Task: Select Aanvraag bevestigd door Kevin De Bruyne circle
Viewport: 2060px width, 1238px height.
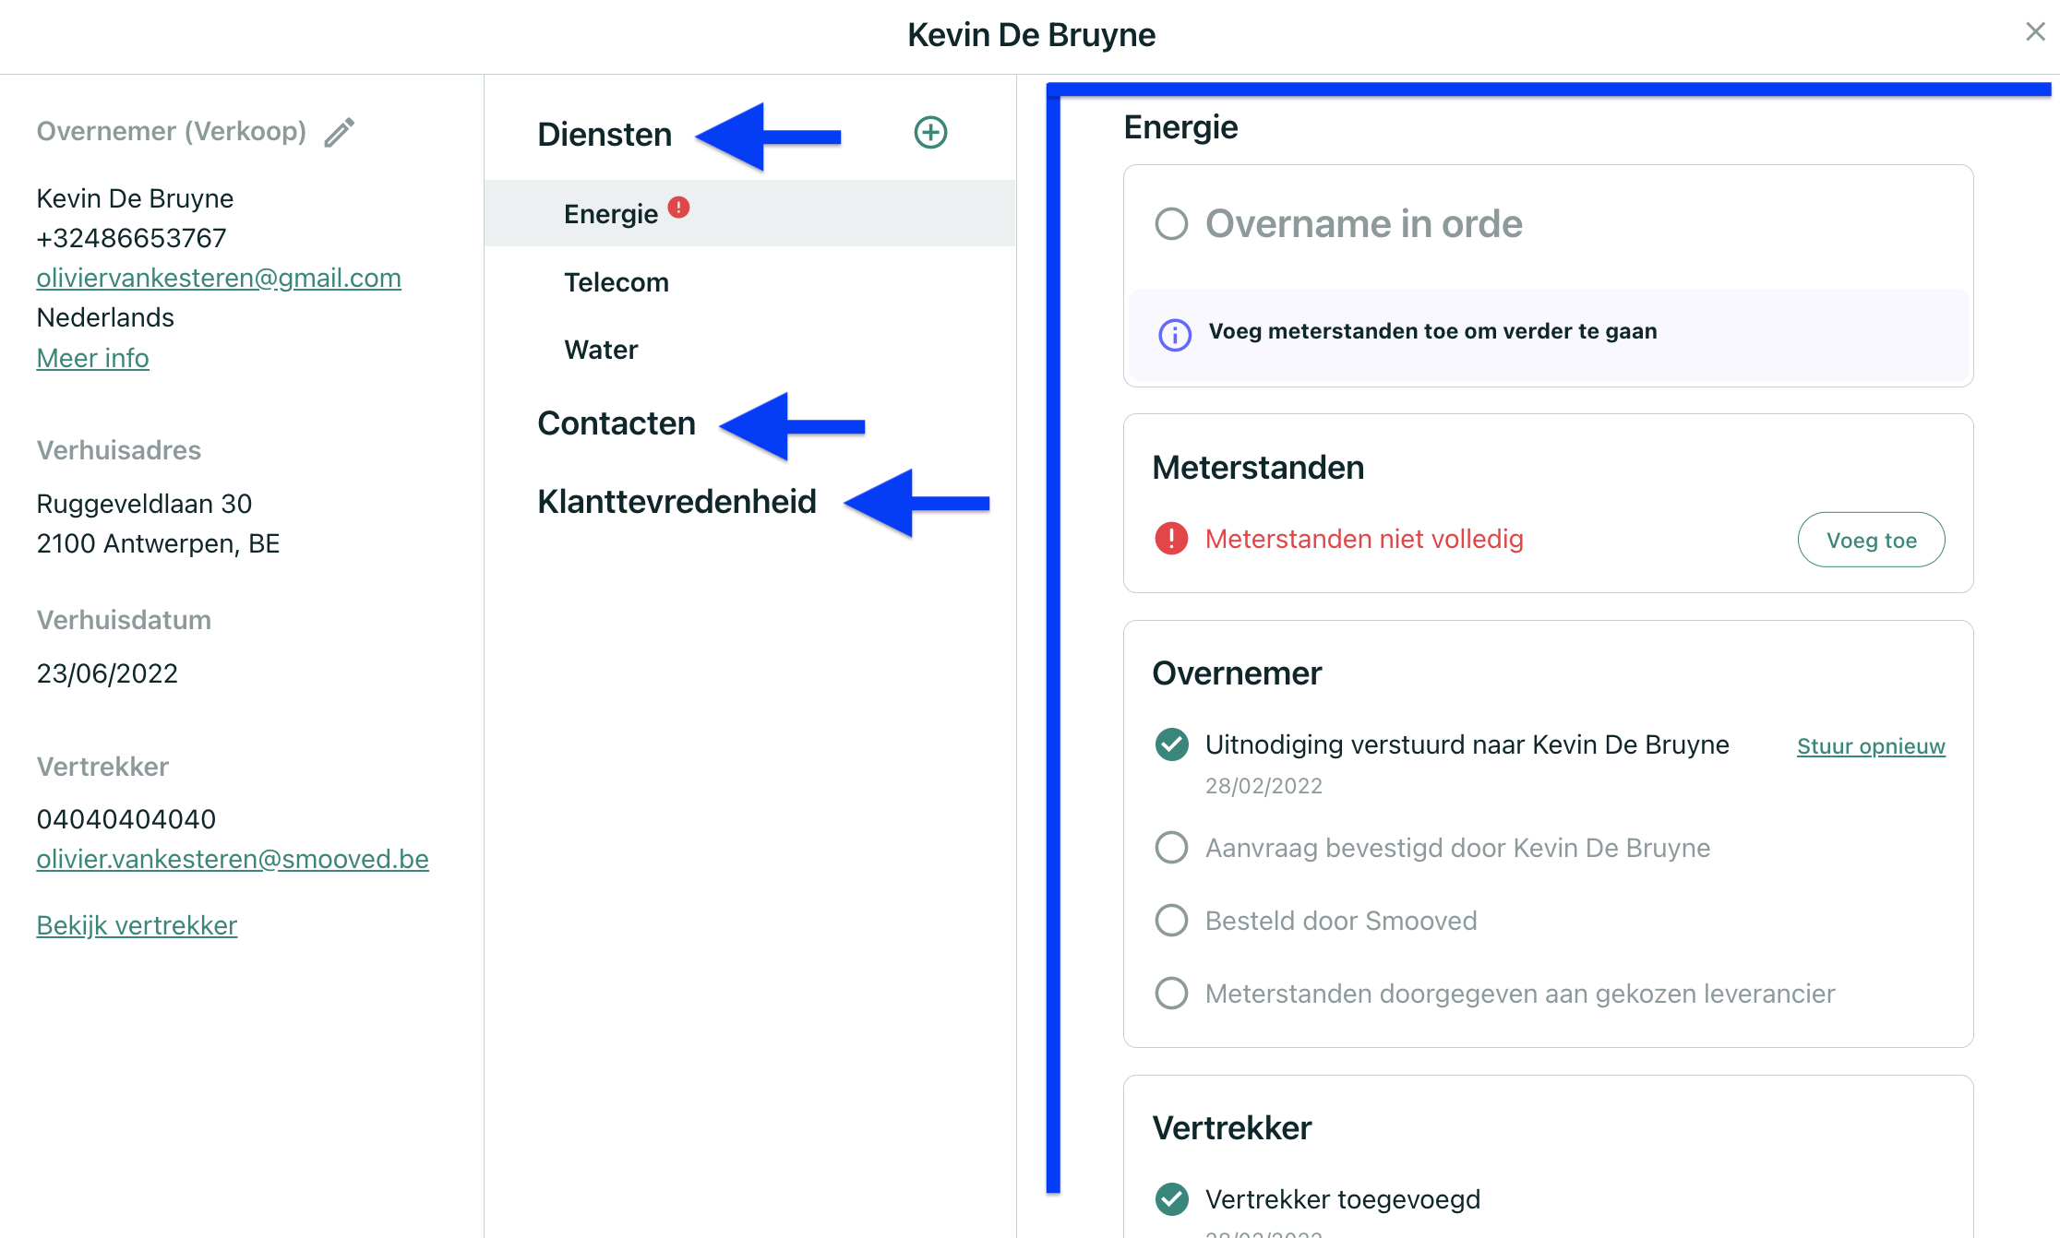Action: [x=1171, y=847]
